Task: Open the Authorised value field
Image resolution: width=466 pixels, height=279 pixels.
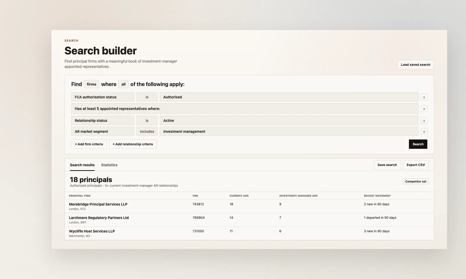Action: [x=289, y=97]
